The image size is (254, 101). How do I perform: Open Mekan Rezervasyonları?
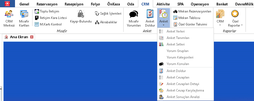coord(192,12)
